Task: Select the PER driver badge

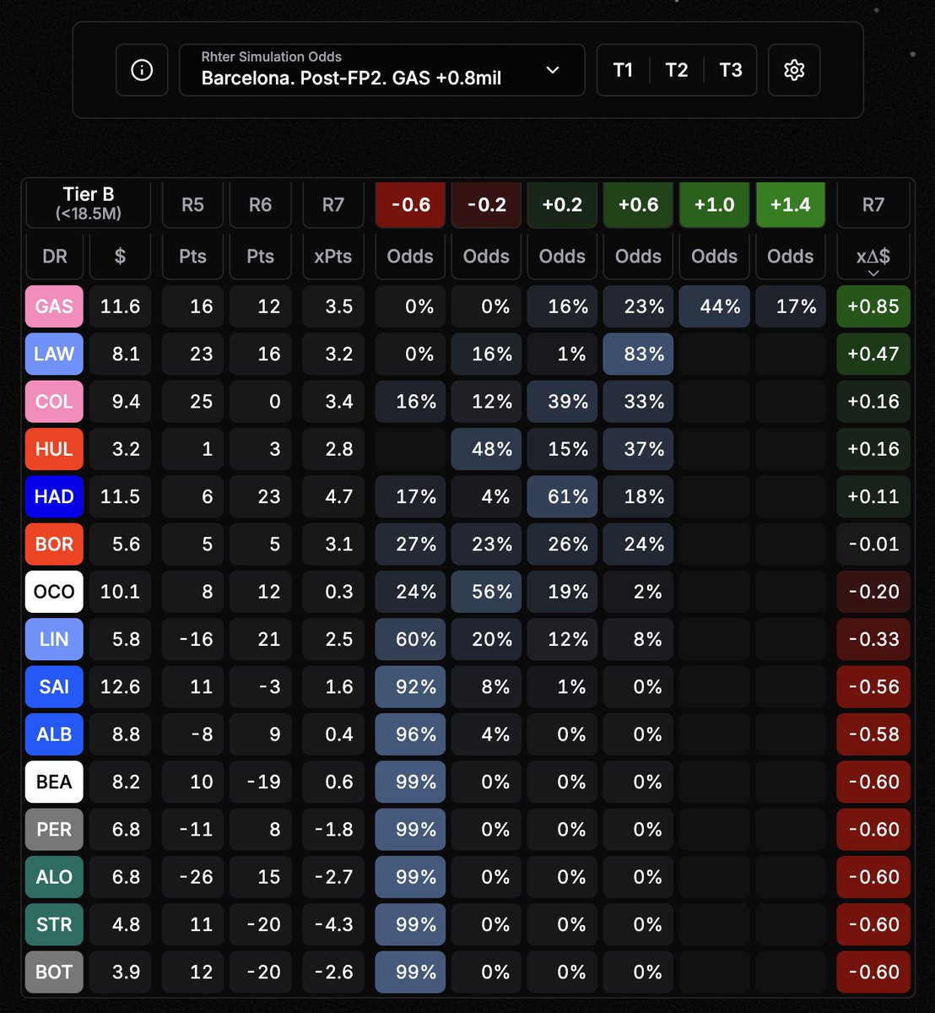Action: 55,829
